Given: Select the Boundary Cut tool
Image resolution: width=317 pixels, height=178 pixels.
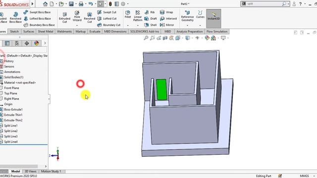Looking at the screenshot, I should 109,25.
